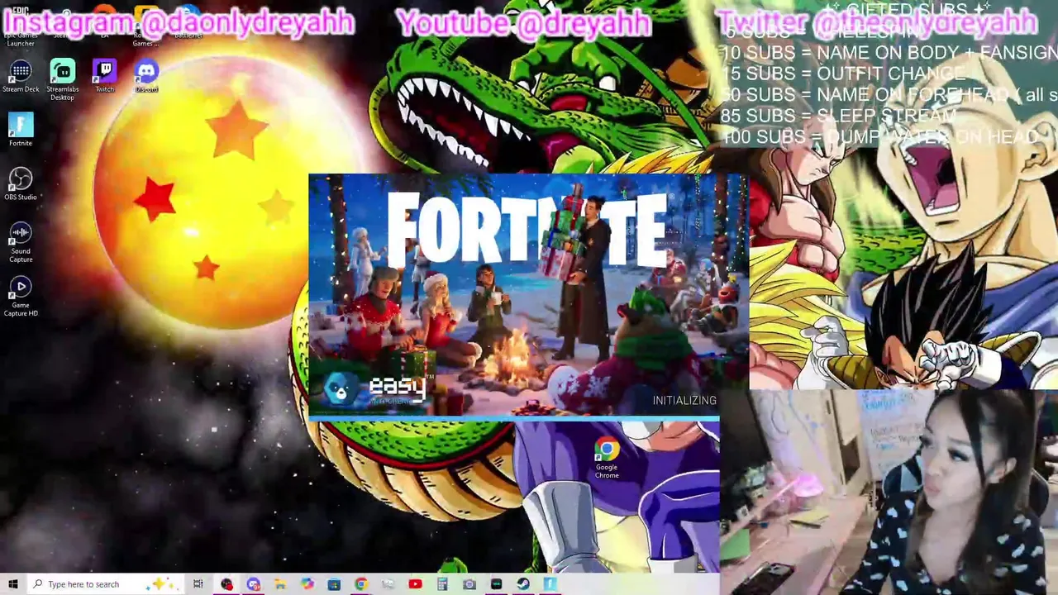This screenshot has height=595, width=1058.
Task: Click '10 SUBS = NAME ON BODY' line
Action: tap(889, 53)
